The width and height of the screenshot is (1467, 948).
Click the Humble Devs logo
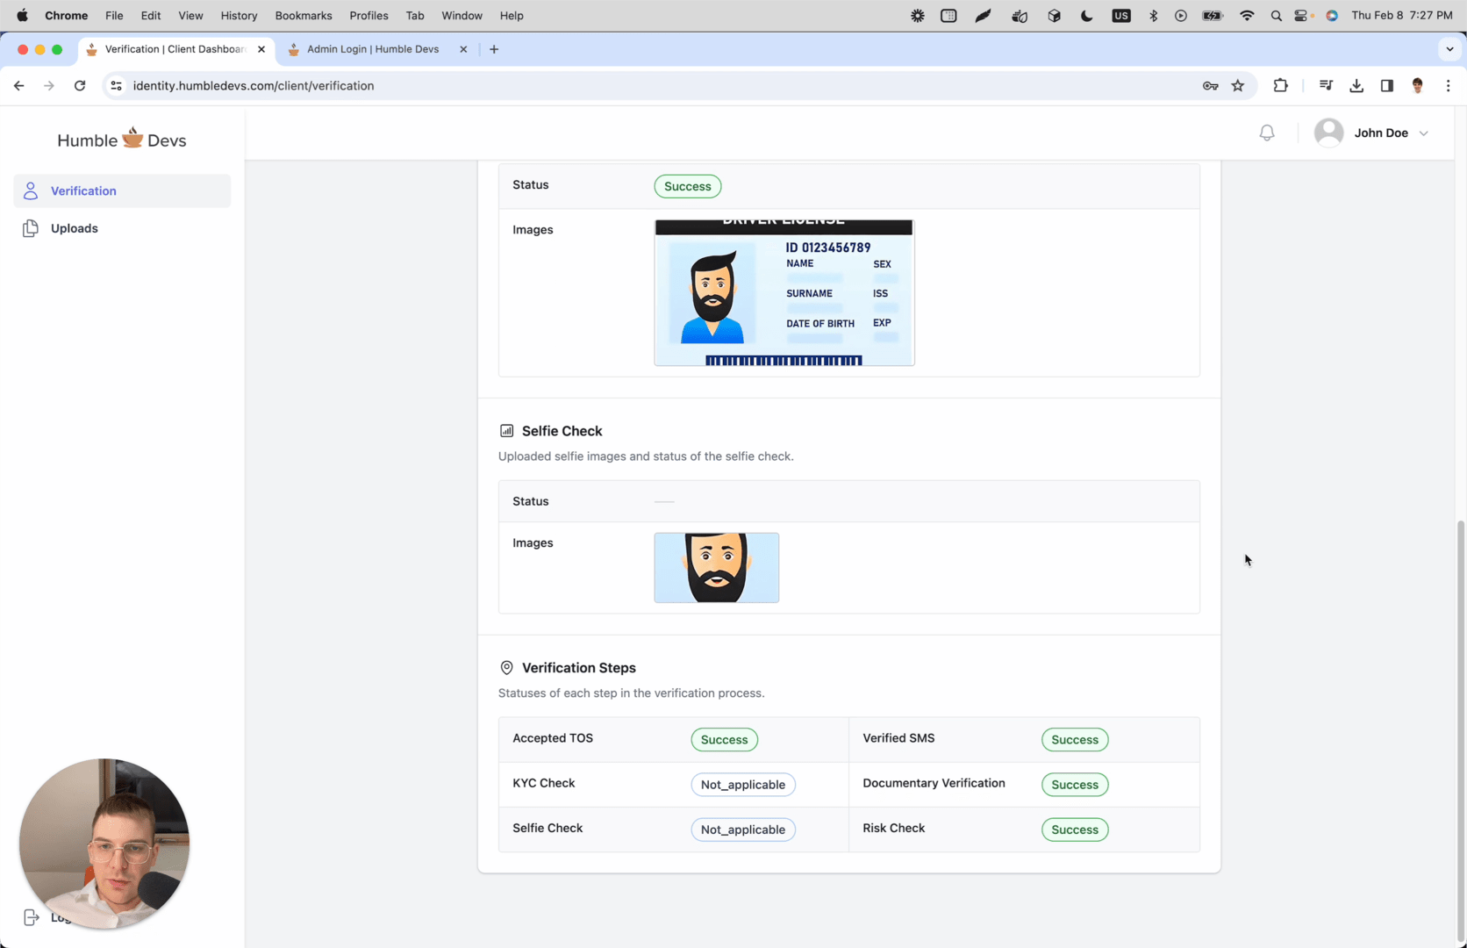tap(122, 140)
